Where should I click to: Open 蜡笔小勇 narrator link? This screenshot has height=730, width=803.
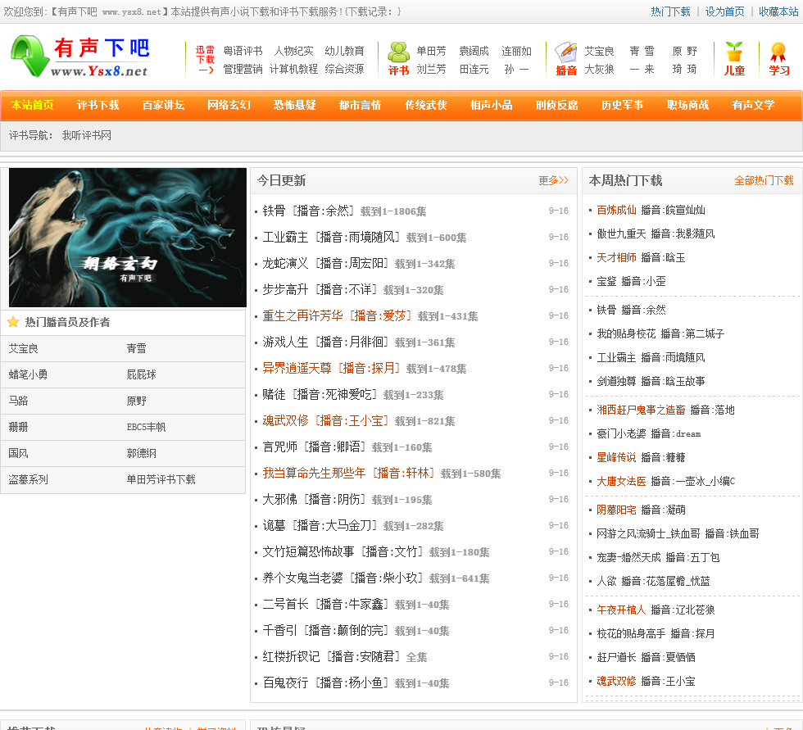tap(28, 374)
